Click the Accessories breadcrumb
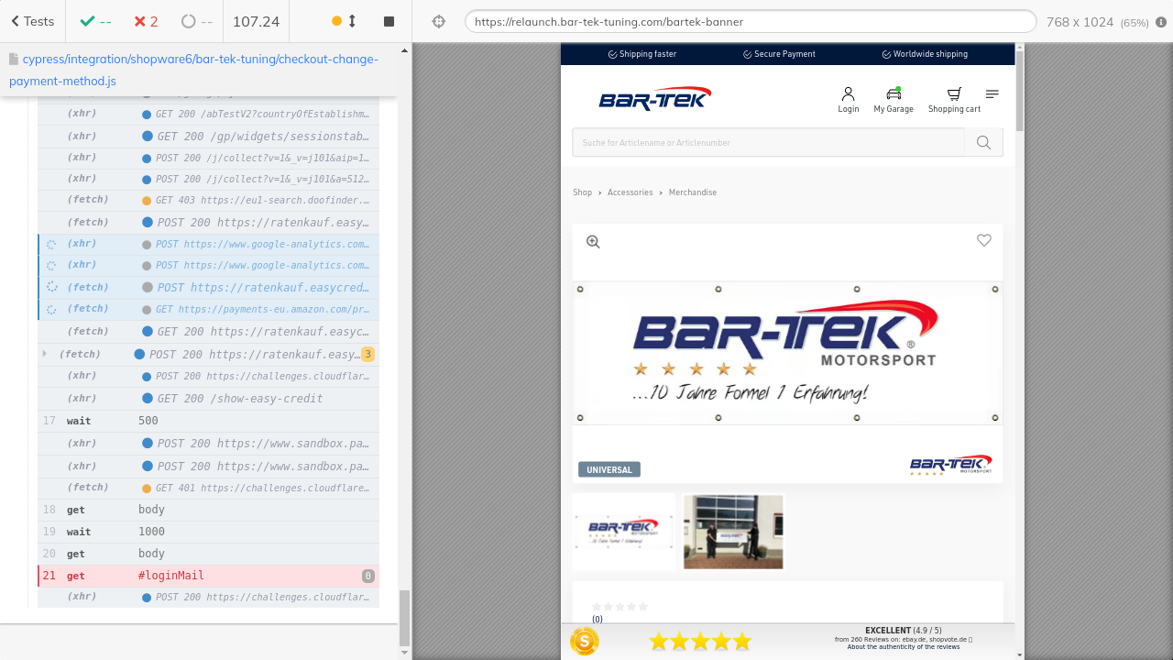The image size is (1173, 660). coord(630,192)
